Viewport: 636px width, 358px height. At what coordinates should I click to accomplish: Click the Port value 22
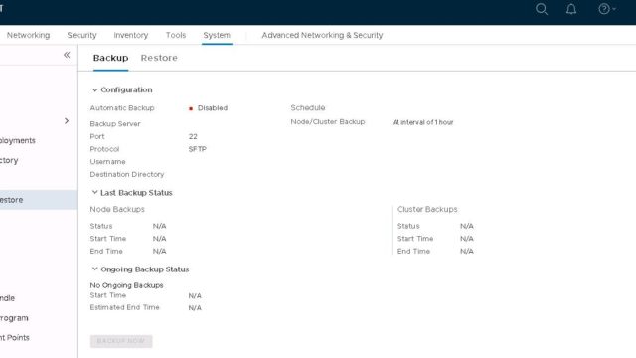pos(193,137)
